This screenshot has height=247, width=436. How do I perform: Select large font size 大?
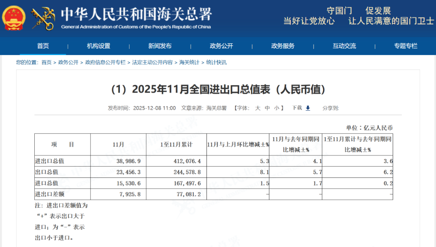257,108
